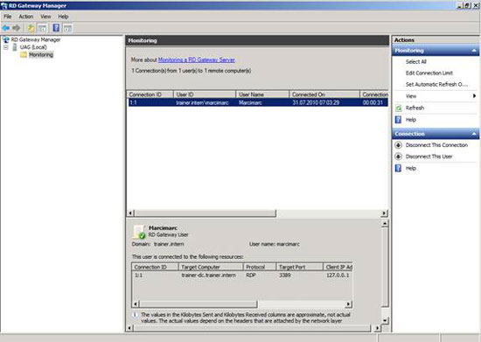Image resolution: width=481 pixels, height=342 pixels.
Task: Open the Help menu in the menu bar
Action: point(63,17)
